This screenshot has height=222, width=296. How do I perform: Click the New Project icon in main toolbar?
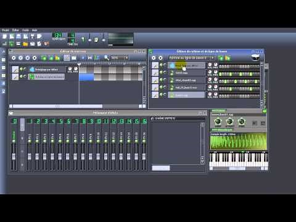coord(4,36)
